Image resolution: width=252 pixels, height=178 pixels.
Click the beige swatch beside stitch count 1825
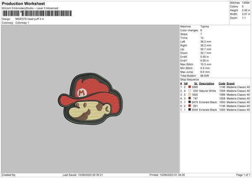coord(190,94)
